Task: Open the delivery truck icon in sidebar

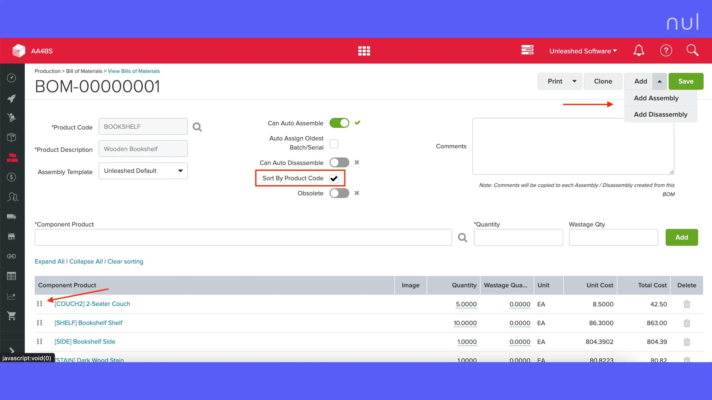Action: [11, 217]
